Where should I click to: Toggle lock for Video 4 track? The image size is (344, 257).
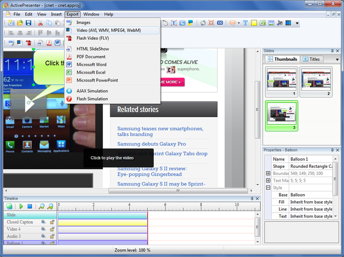52,229
